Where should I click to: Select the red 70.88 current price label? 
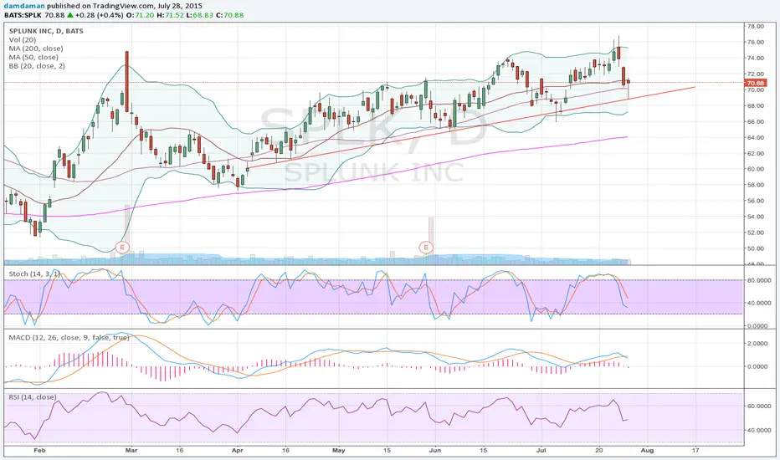coord(755,83)
